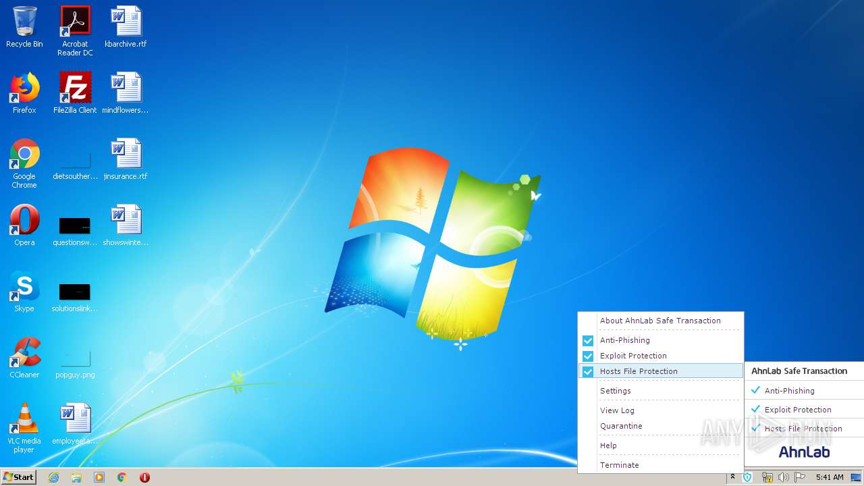Launch Skype from the desktop
The height and width of the screenshot is (486, 864).
click(24, 292)
